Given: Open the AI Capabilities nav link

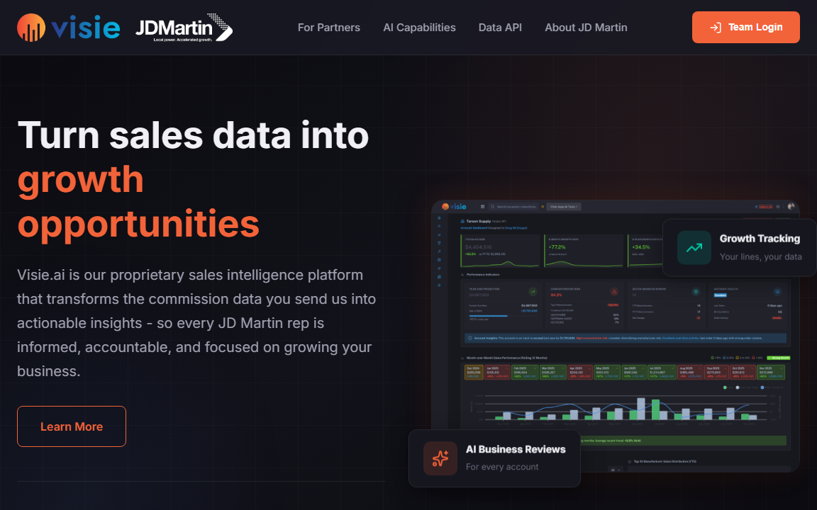Looking at the screenshot, I should tap(419, 28).
